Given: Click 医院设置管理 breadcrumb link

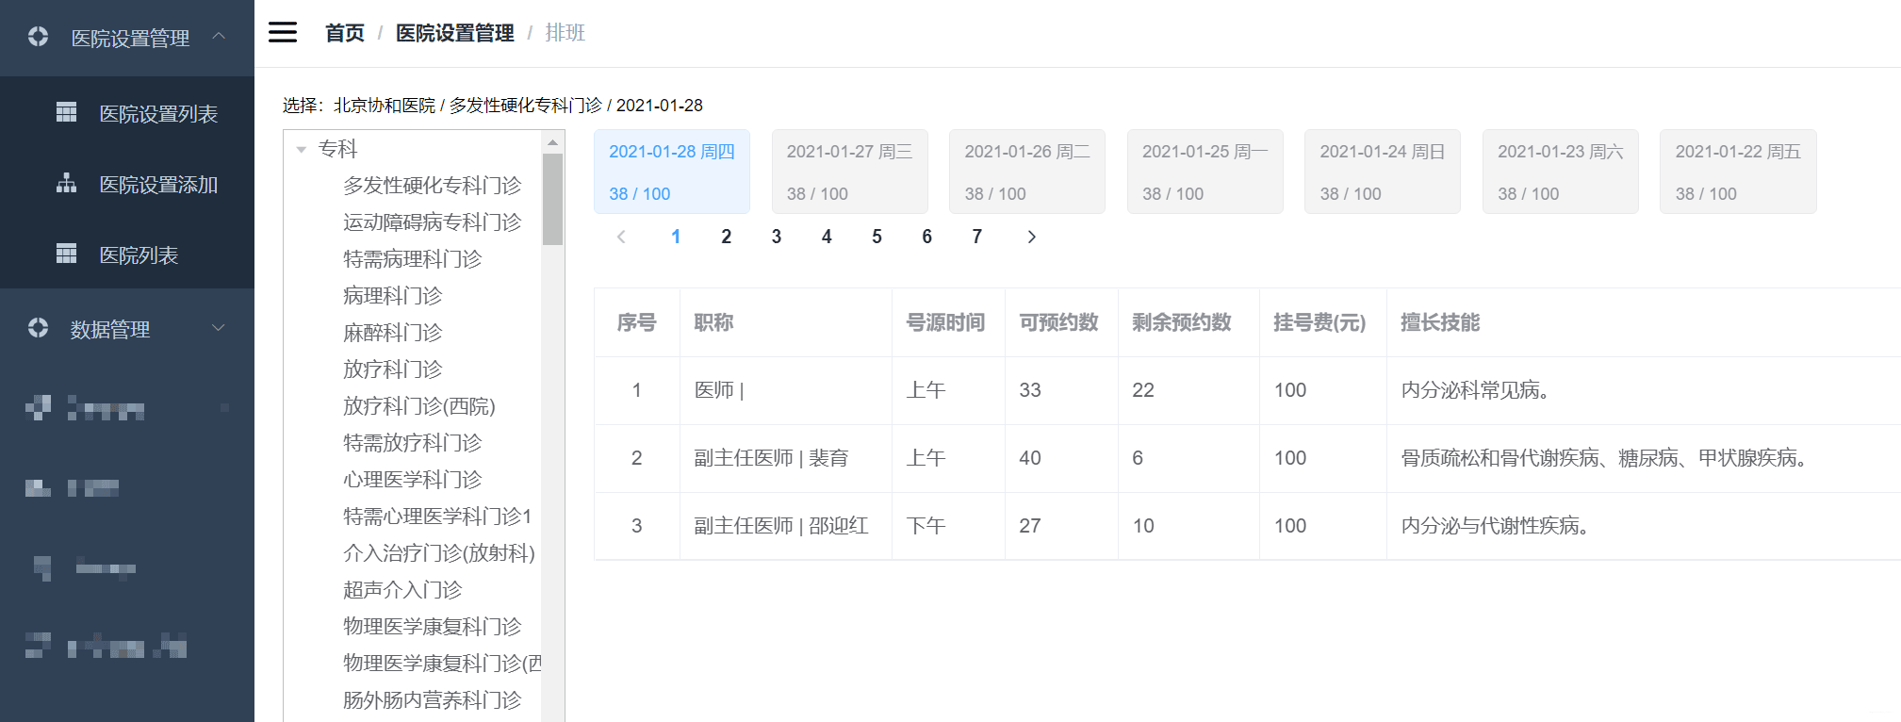Looking at the screenshot, I should [x=454, y=33].
